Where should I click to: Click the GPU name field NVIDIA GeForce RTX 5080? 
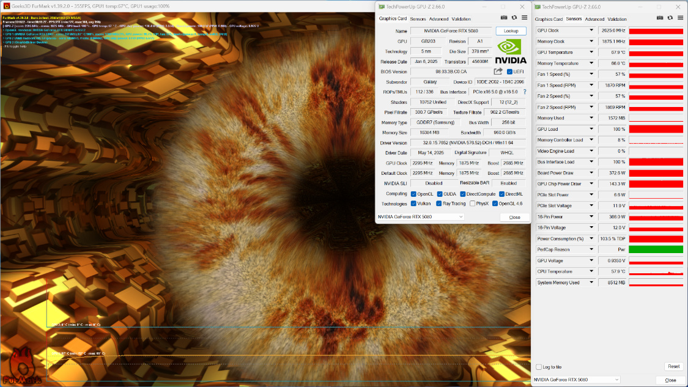tap(451, 31)
